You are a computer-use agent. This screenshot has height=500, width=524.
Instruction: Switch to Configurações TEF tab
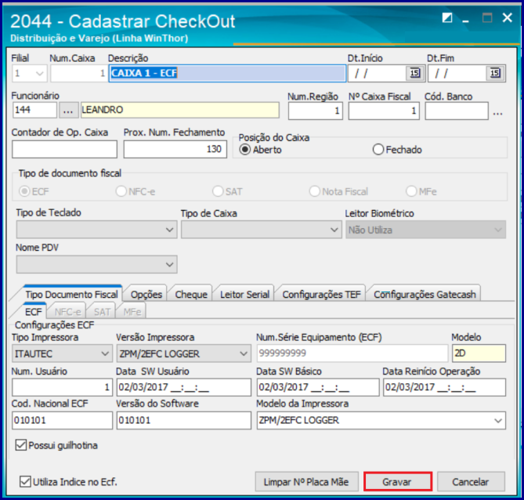321,295
